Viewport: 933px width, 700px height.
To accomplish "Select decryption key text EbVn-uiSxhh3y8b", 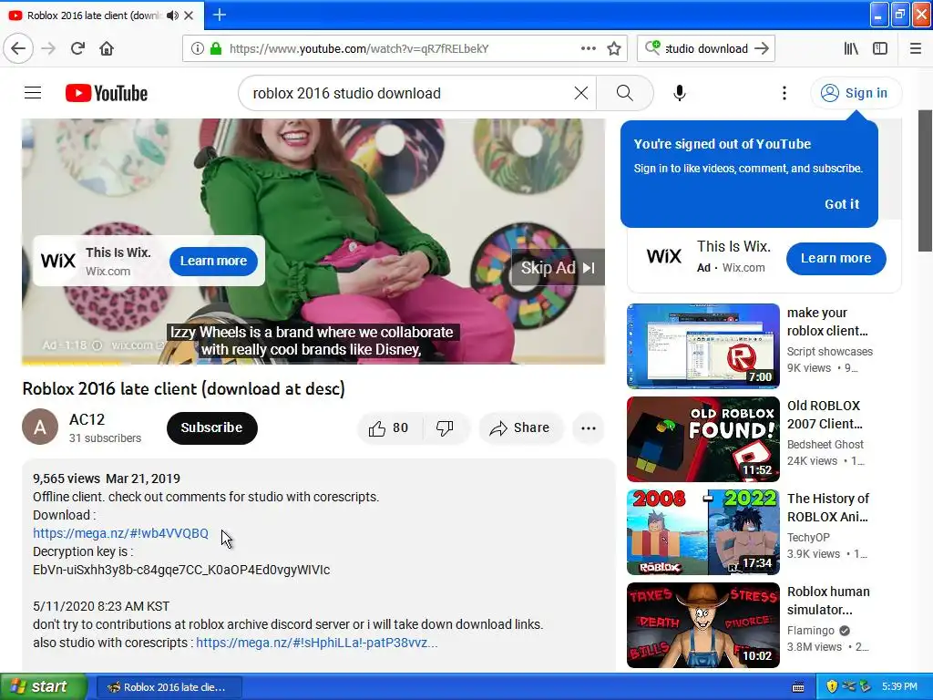I will (x=181, y=570).
